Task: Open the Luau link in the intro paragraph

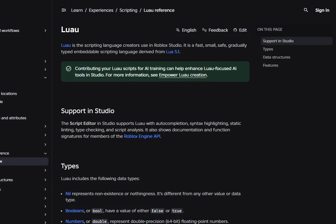Action: [66, 45]
